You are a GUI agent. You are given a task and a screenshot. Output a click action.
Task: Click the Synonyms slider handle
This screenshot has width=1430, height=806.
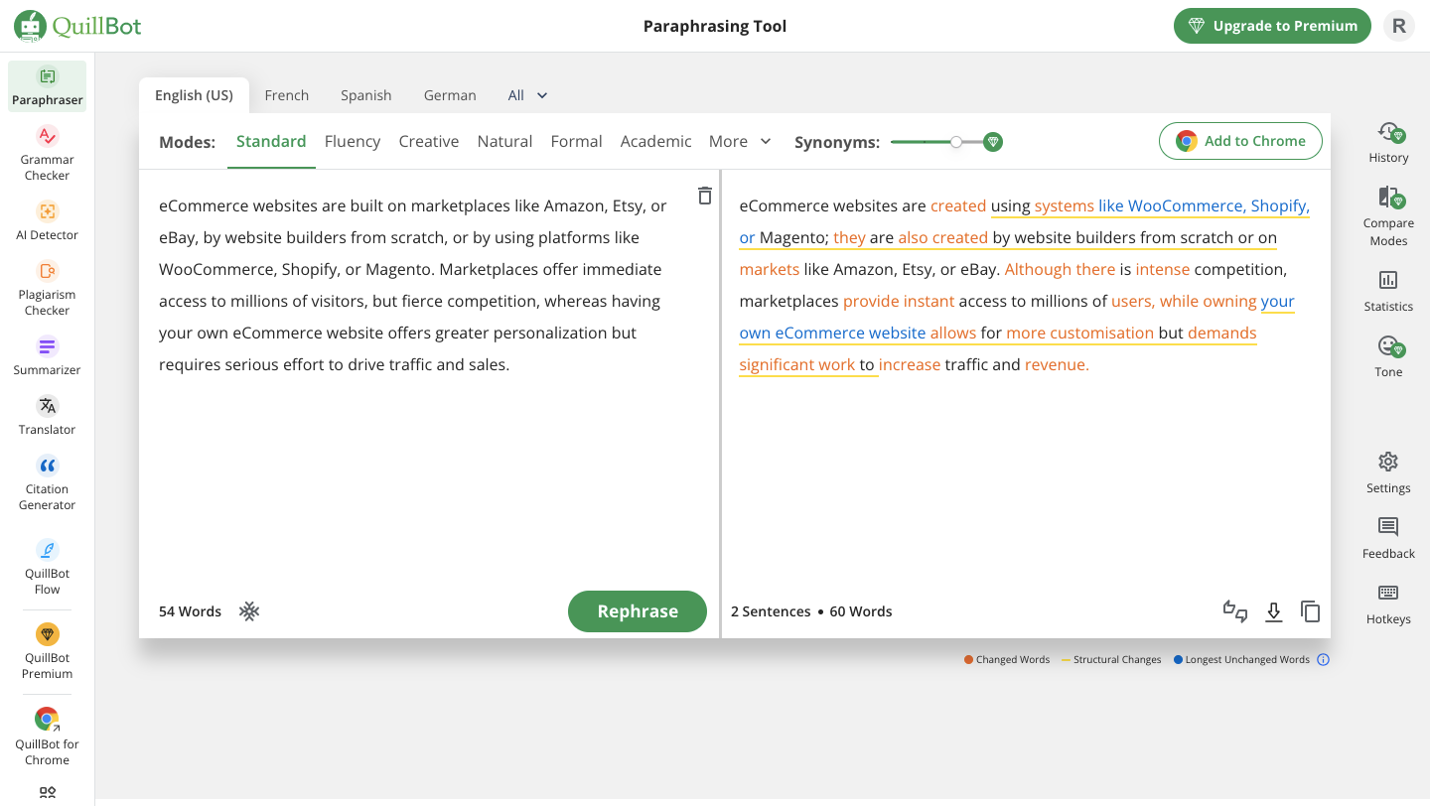(956, 142)
